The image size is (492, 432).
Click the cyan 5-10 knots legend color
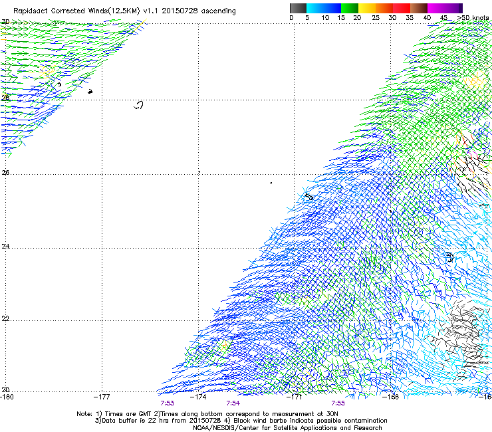(315, 8)
